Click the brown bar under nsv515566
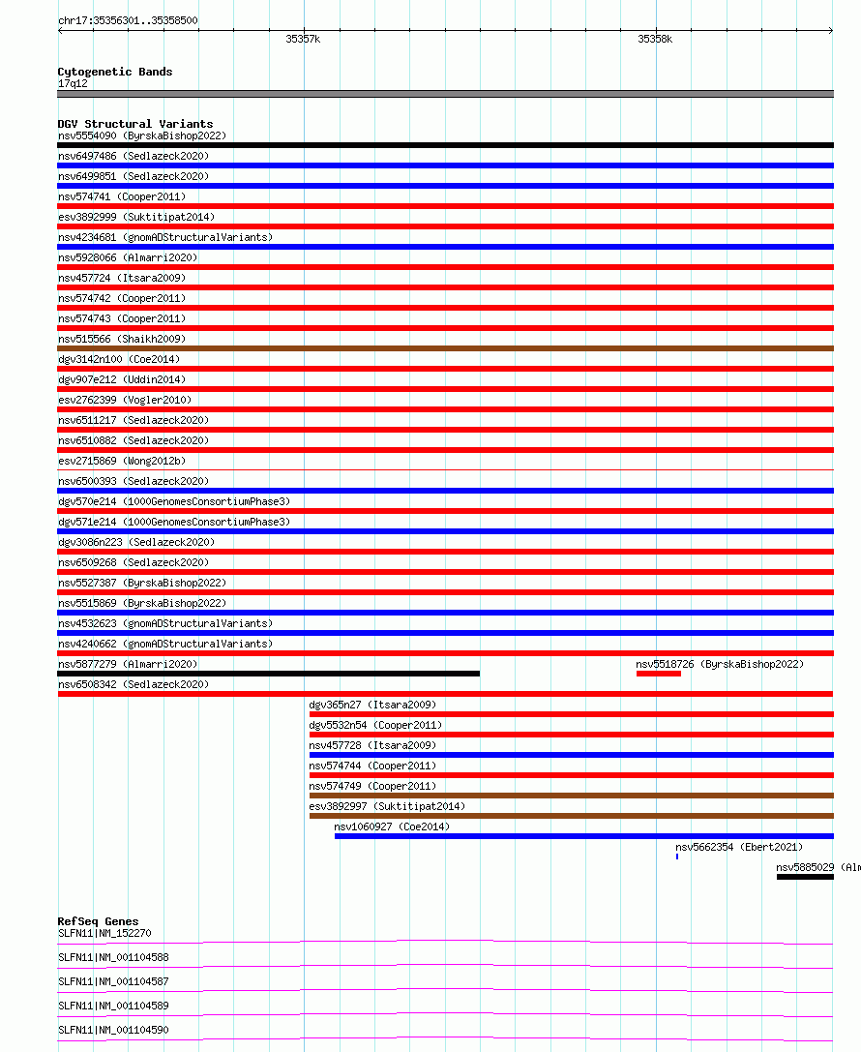Screen dimensions: 861x1052 pos(445,348)
